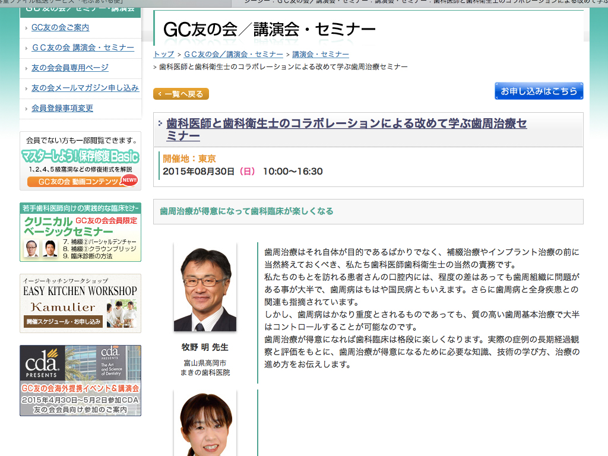The image size is (608, 456).
Task: Open the EASY KITCHEN WORKSHOP banner
Action: [x=80, y=303]
